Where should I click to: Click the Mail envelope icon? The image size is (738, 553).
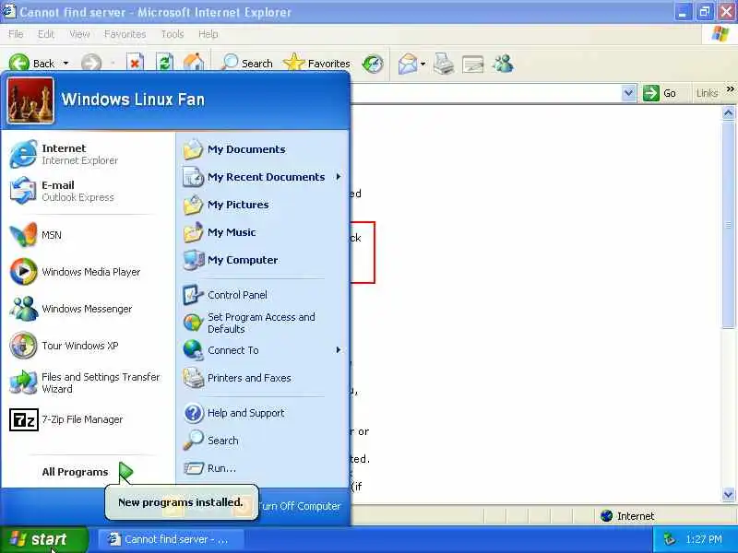click(x=408, y=64)
